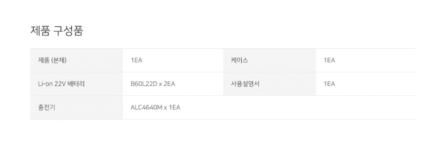The width and height of the screenshot is (447, 166).
Task: Click the 2EA quantity in battery row
Action: tap(169, 84)
